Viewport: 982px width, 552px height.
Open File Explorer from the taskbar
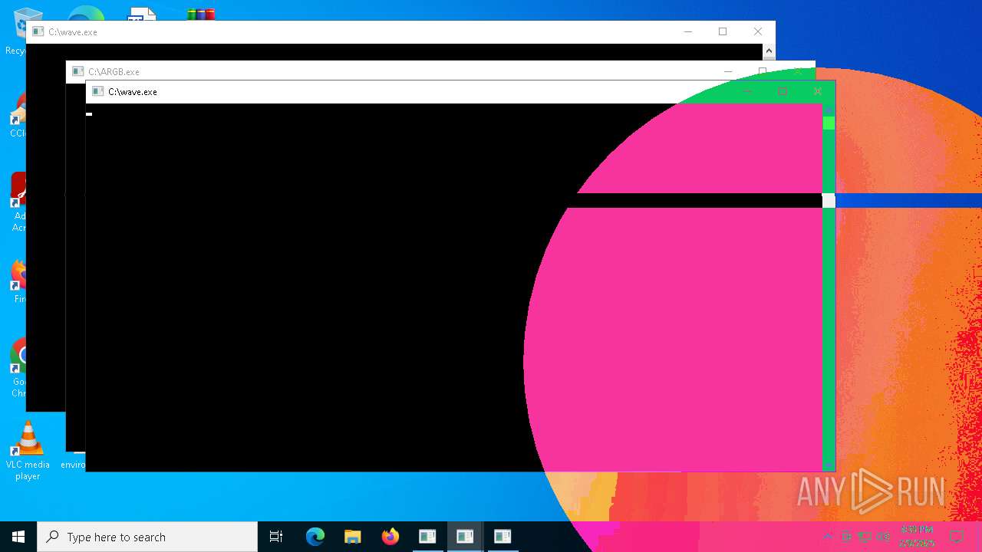352,537
